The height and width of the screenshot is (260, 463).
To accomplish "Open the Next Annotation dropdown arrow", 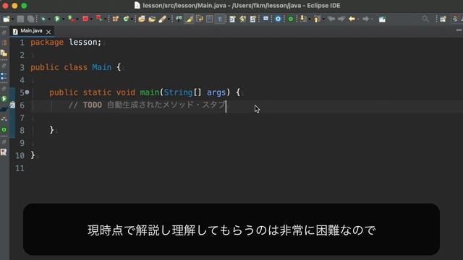I will (309, 19).
